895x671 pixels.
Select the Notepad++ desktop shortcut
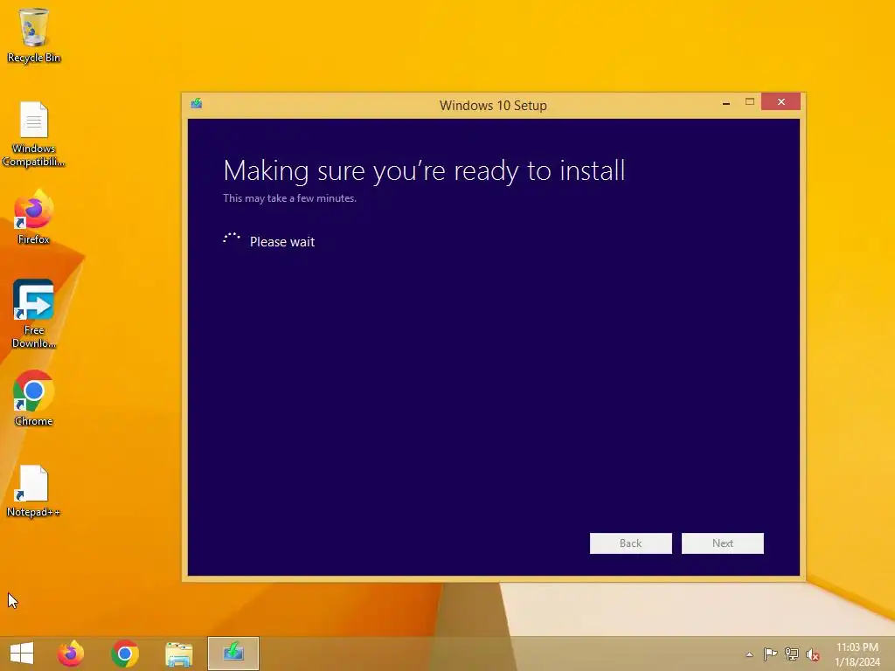tap(34, 491)
